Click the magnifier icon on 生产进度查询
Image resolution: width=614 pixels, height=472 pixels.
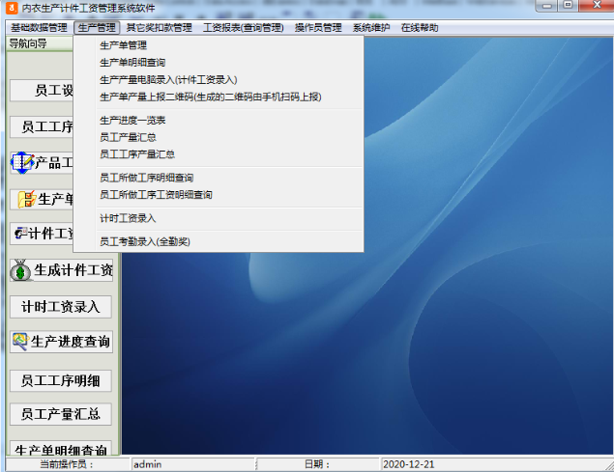point(20,342)
